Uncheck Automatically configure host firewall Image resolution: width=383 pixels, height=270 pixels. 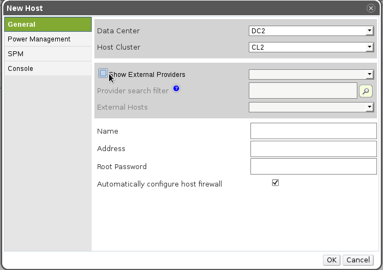click(276, 183)
